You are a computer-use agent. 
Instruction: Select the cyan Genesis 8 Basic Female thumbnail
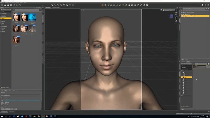pos(32,17)
